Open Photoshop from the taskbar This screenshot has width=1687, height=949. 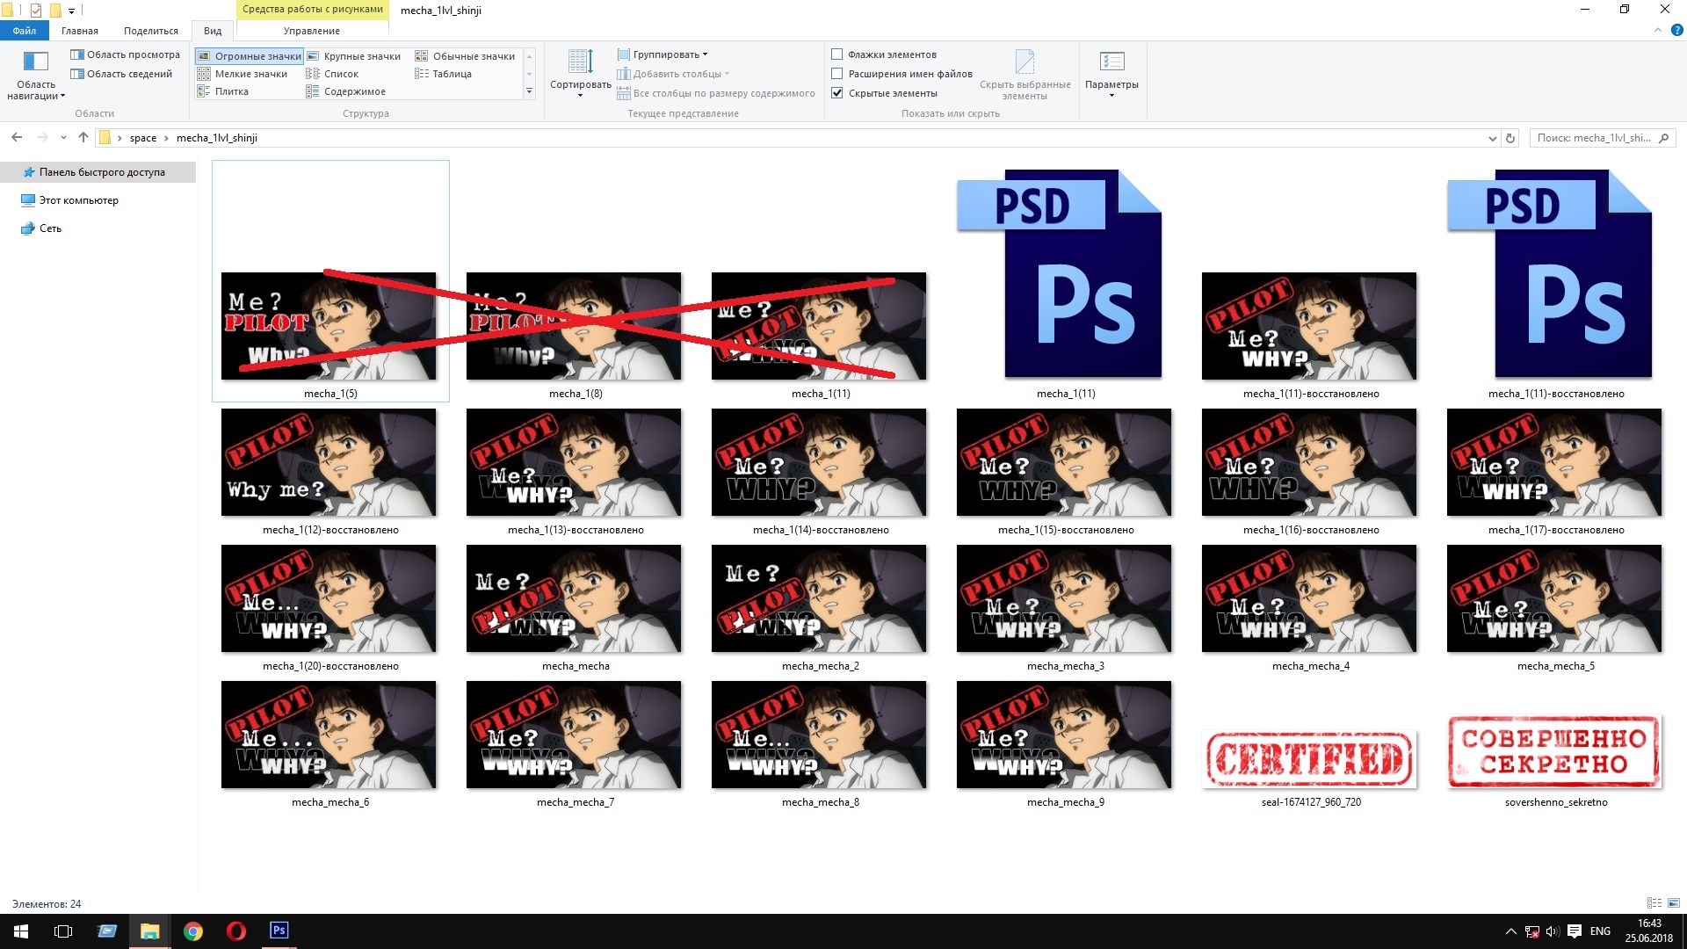(x=279, y=931)
